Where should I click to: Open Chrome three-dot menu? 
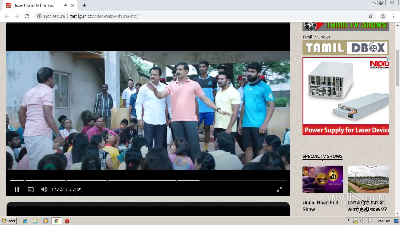(x=393, y=16)
